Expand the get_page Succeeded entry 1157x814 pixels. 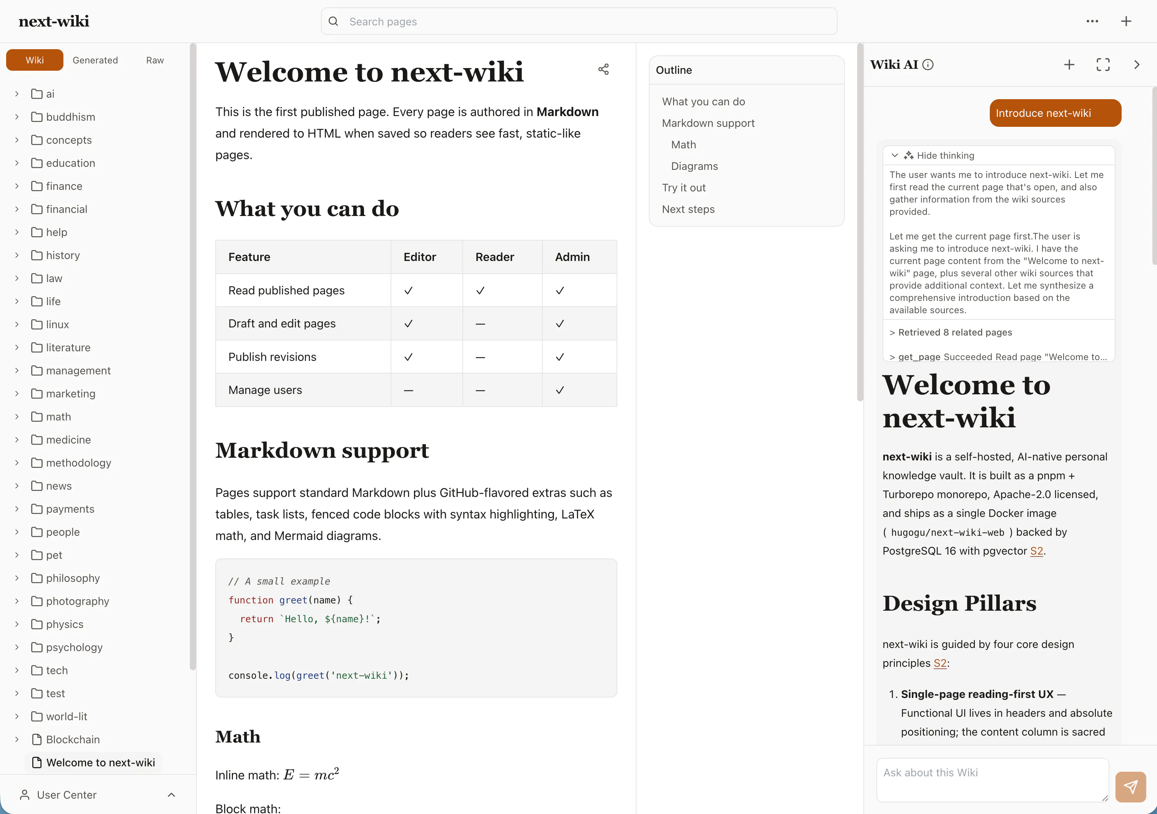[998, 357]
